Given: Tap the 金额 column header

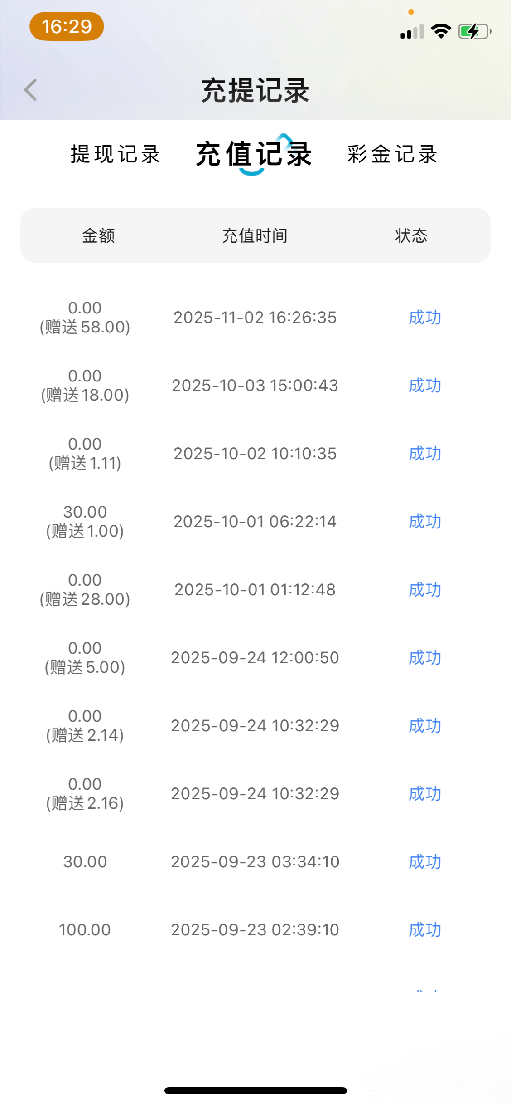Looking at the screenshot, I should 98,235.
